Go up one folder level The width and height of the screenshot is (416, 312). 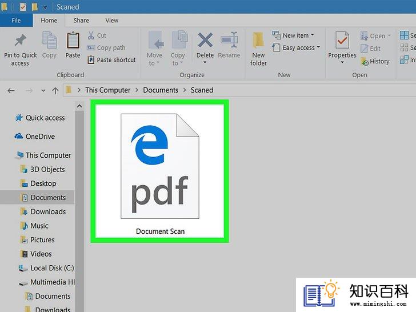pyautogui.click(x=55, y=91)
